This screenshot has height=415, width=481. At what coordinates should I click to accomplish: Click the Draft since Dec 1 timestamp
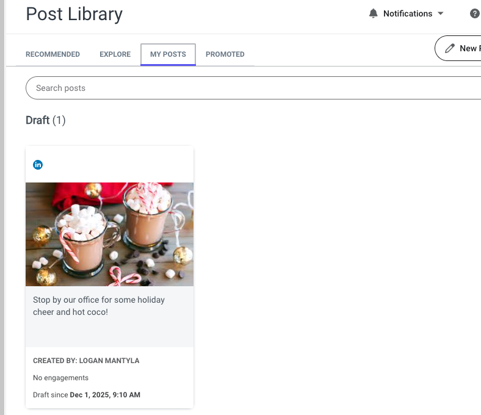coord(87,395)
